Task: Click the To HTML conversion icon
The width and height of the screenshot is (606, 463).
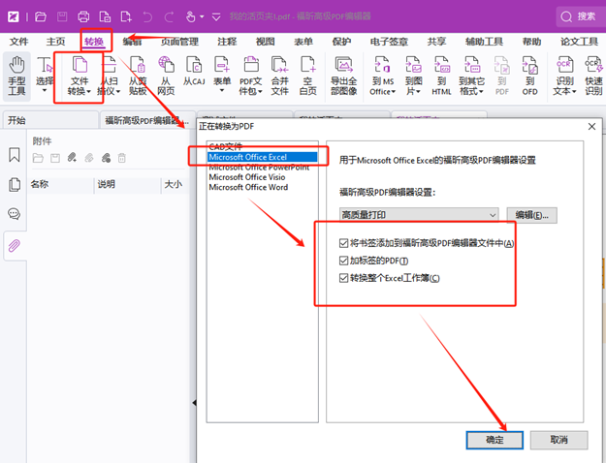Action: click(x=442, y=76)
